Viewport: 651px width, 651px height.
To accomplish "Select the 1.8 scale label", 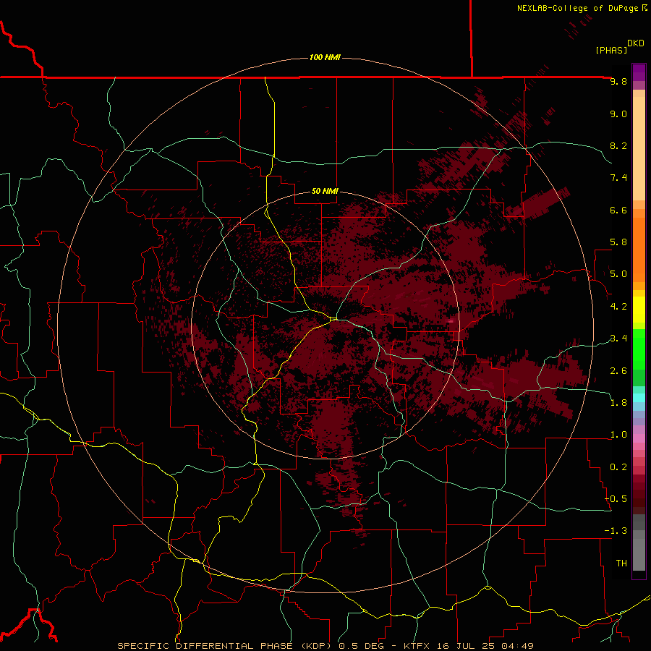I will tap(618, 403).
